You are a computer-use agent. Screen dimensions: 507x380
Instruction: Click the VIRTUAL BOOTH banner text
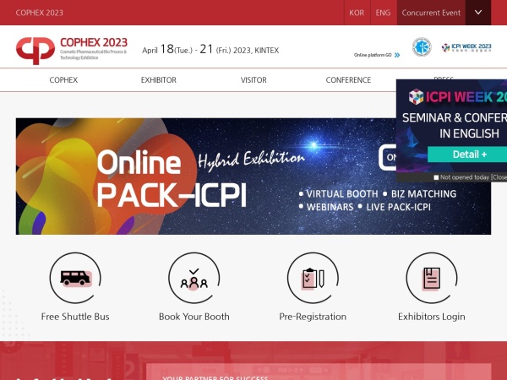click(341, 194)
